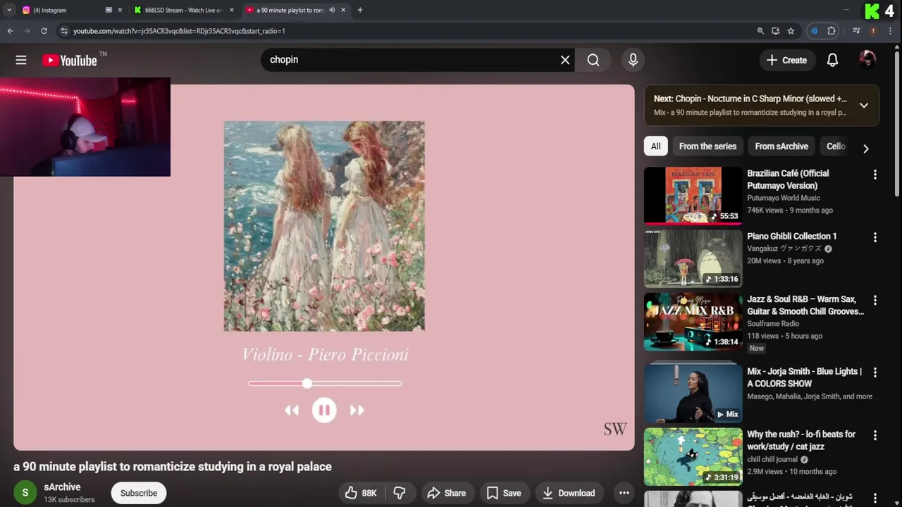902x507 pixels.
Task: Bookmark this page with star icon
Action: click(791, 31)
